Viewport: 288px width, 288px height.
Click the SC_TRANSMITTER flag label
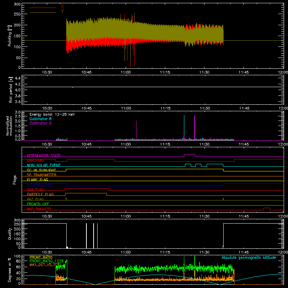point(42,175)
